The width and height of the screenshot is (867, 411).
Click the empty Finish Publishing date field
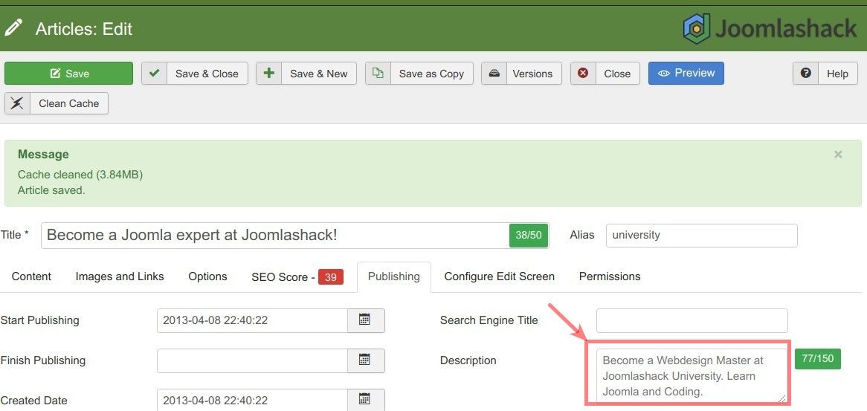[252, 360]
